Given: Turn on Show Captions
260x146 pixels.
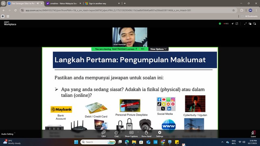Looking at the screenshot, I should pos(131,134).
